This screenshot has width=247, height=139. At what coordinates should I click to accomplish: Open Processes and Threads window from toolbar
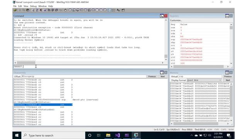point(101,10)
